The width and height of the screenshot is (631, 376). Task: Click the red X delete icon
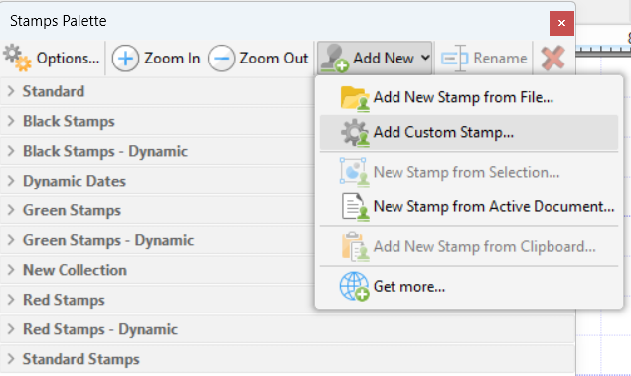(552, 59)
